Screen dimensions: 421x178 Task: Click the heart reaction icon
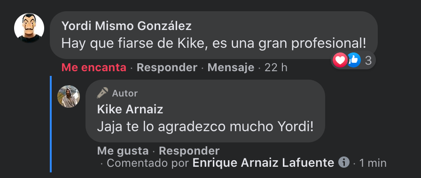pos(340,60)
